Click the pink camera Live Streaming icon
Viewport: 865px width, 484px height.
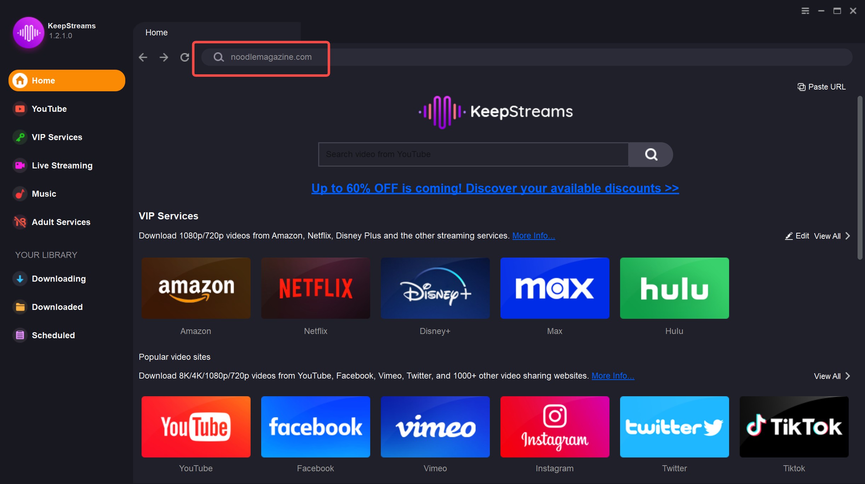tap(20, 165)
